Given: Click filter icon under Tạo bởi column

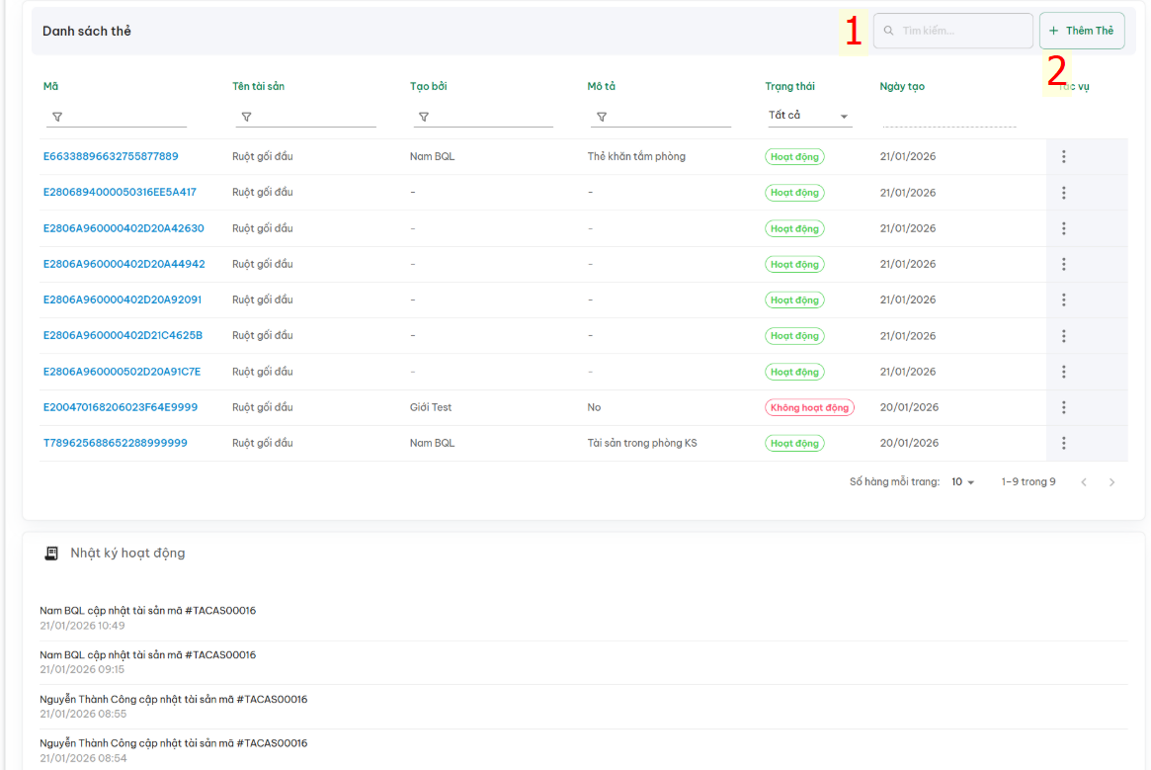Looking at the screenshot, I should [x=424, y=117].
